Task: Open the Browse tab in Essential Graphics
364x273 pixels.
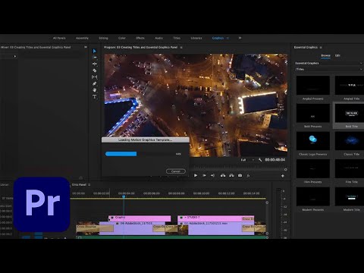Action: [x=325, y=55]
